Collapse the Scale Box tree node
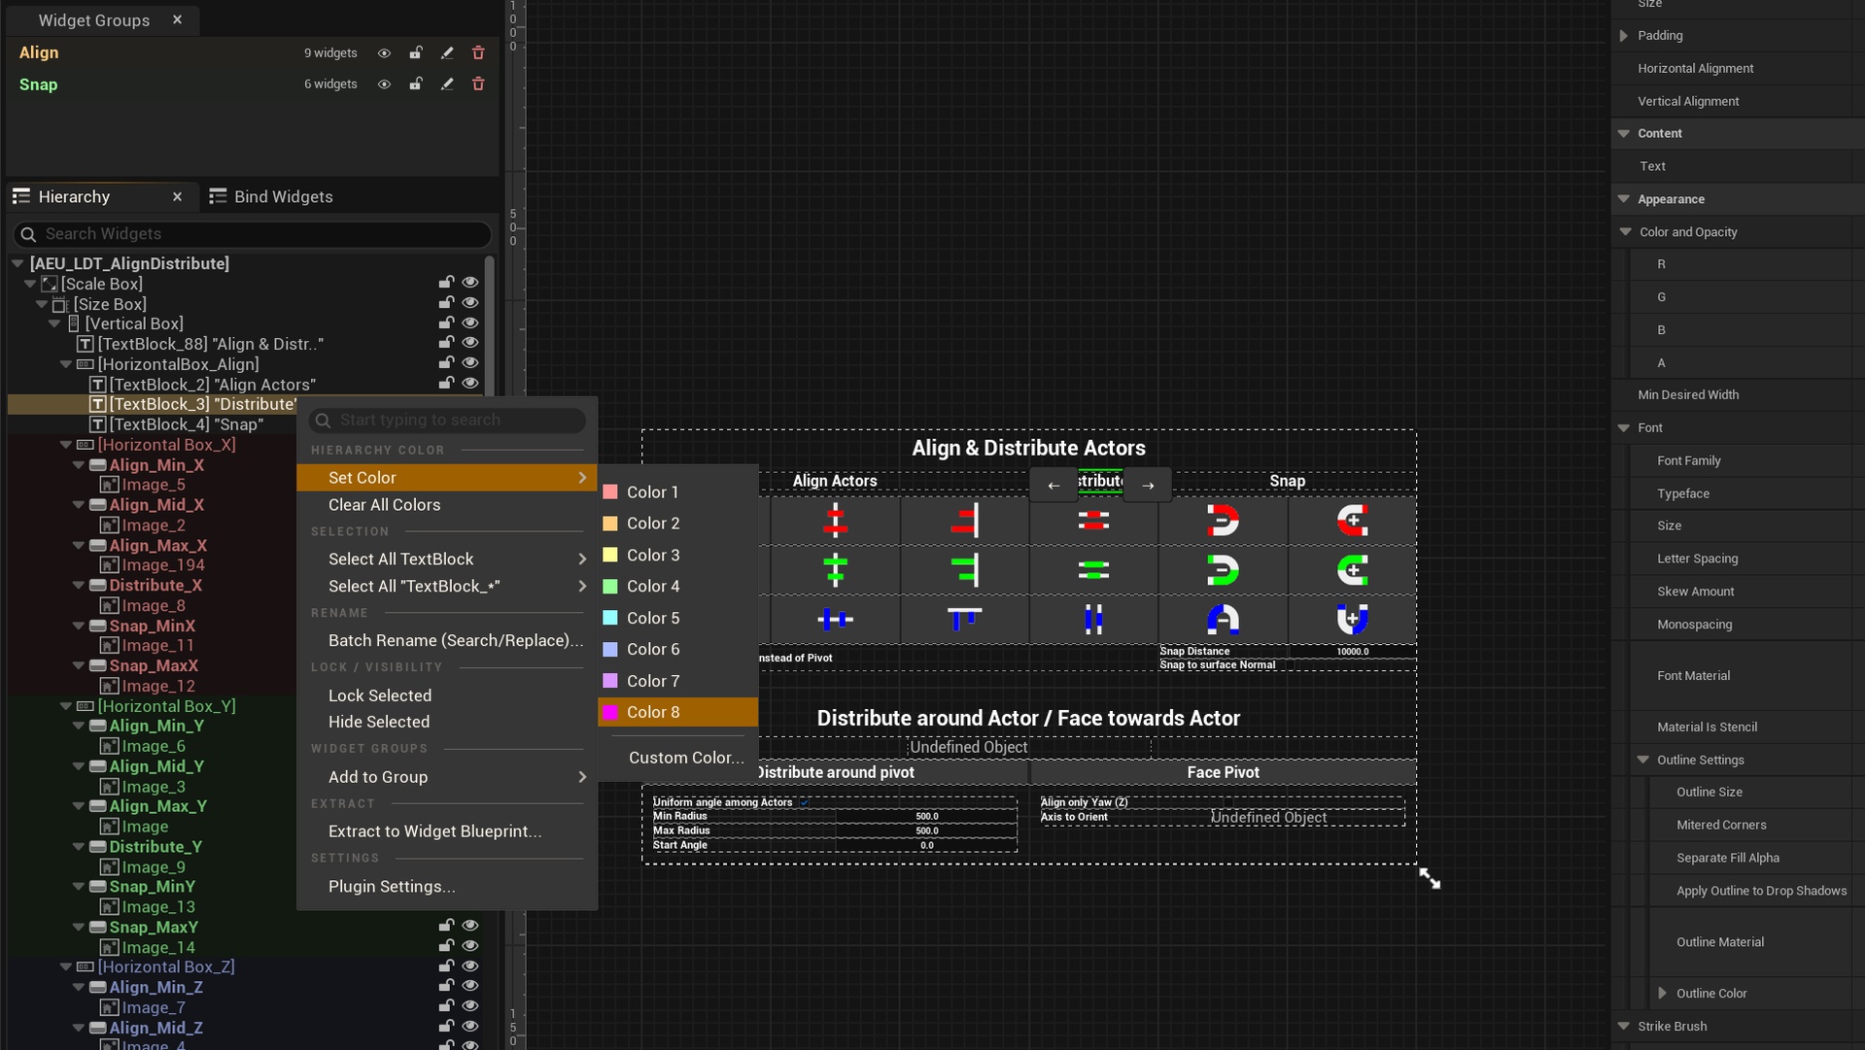This screenshot has height=1050, width=1865. point(30,284)
